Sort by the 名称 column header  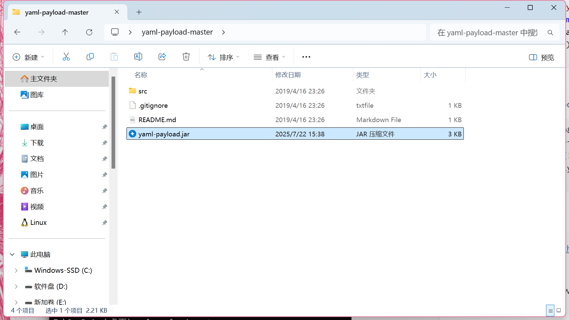point(141,75)
